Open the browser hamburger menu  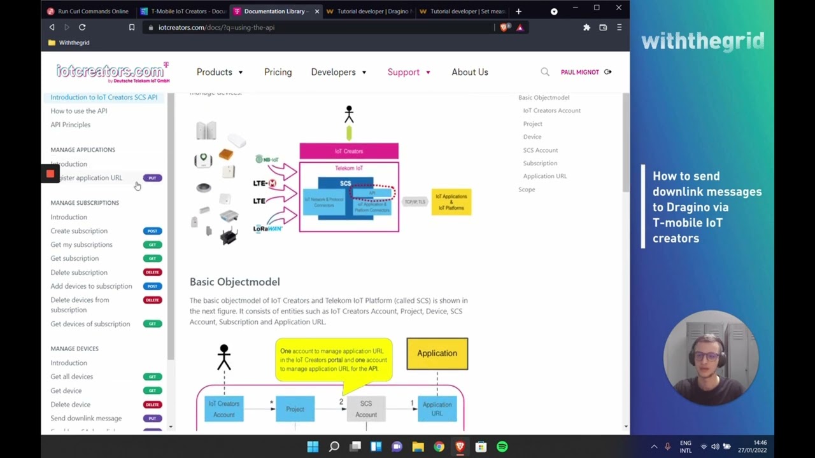pos(619,27)
